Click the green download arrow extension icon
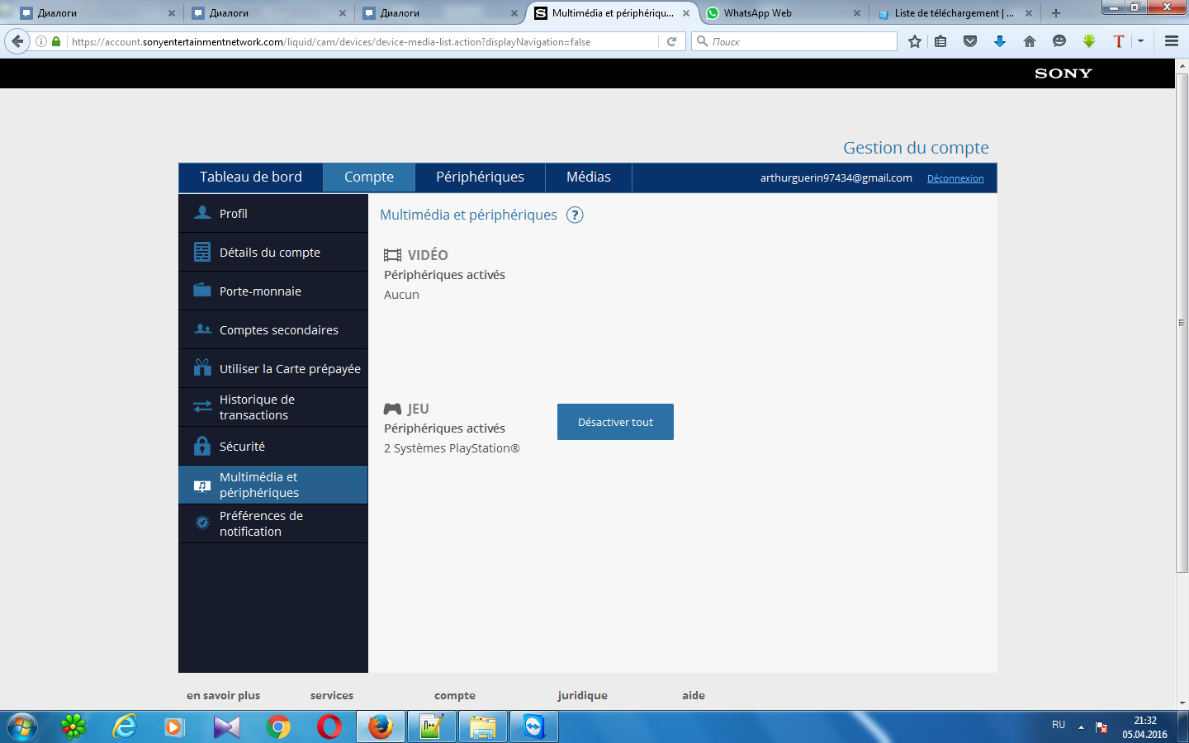 point(1089,41)
